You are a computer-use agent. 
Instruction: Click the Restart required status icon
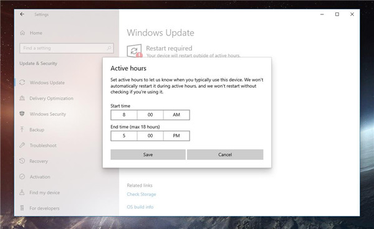point(135,50)
